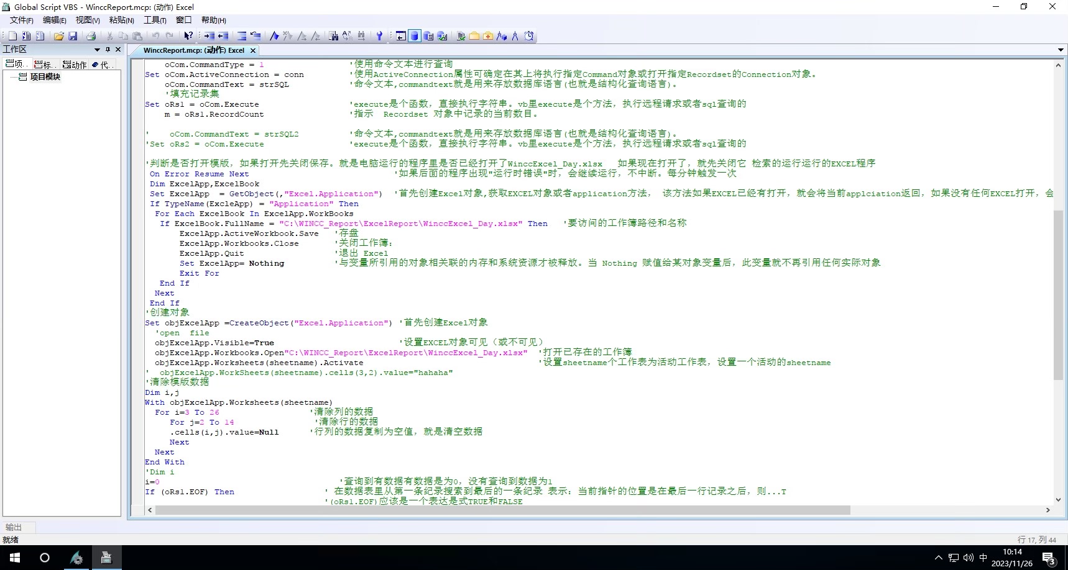Save script using the floppy disk icon
The height and width of the screenshot is (570, 1068).
pyautogui.click(x=73, y=36)
